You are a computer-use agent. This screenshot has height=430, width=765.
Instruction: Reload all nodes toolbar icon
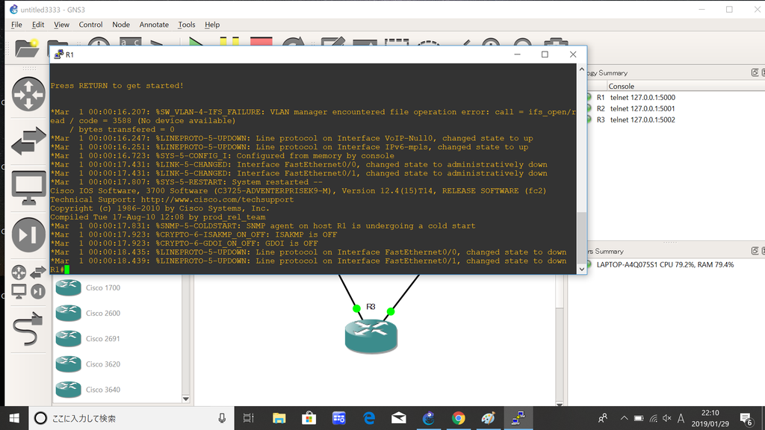coord(293,42)
